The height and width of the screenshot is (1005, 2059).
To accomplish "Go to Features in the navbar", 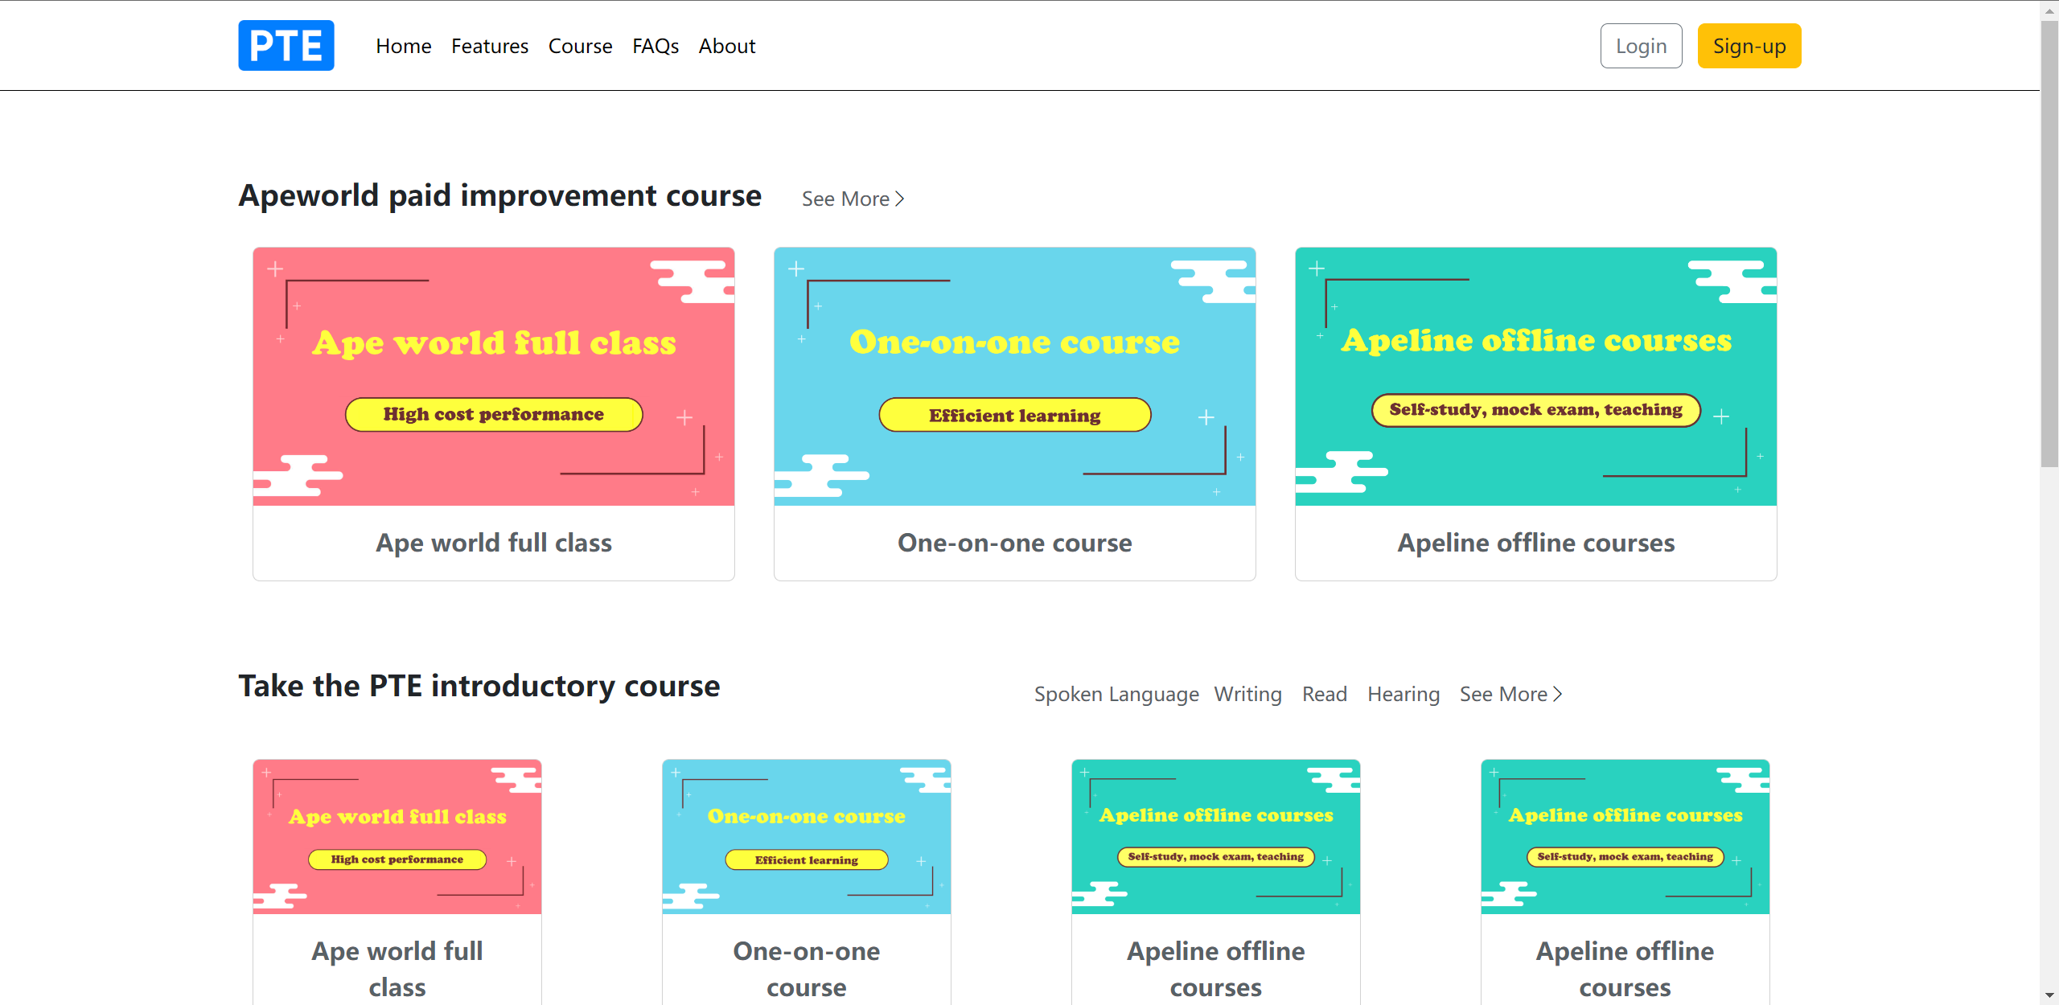I will (x=490, y=46).
